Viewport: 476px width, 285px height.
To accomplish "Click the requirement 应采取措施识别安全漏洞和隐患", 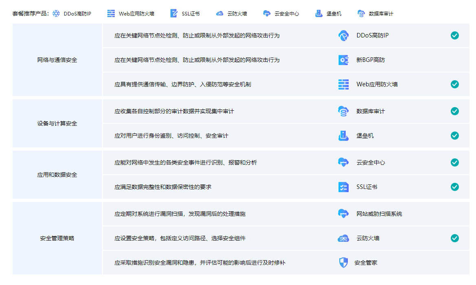I will click(x=200, y=263).
